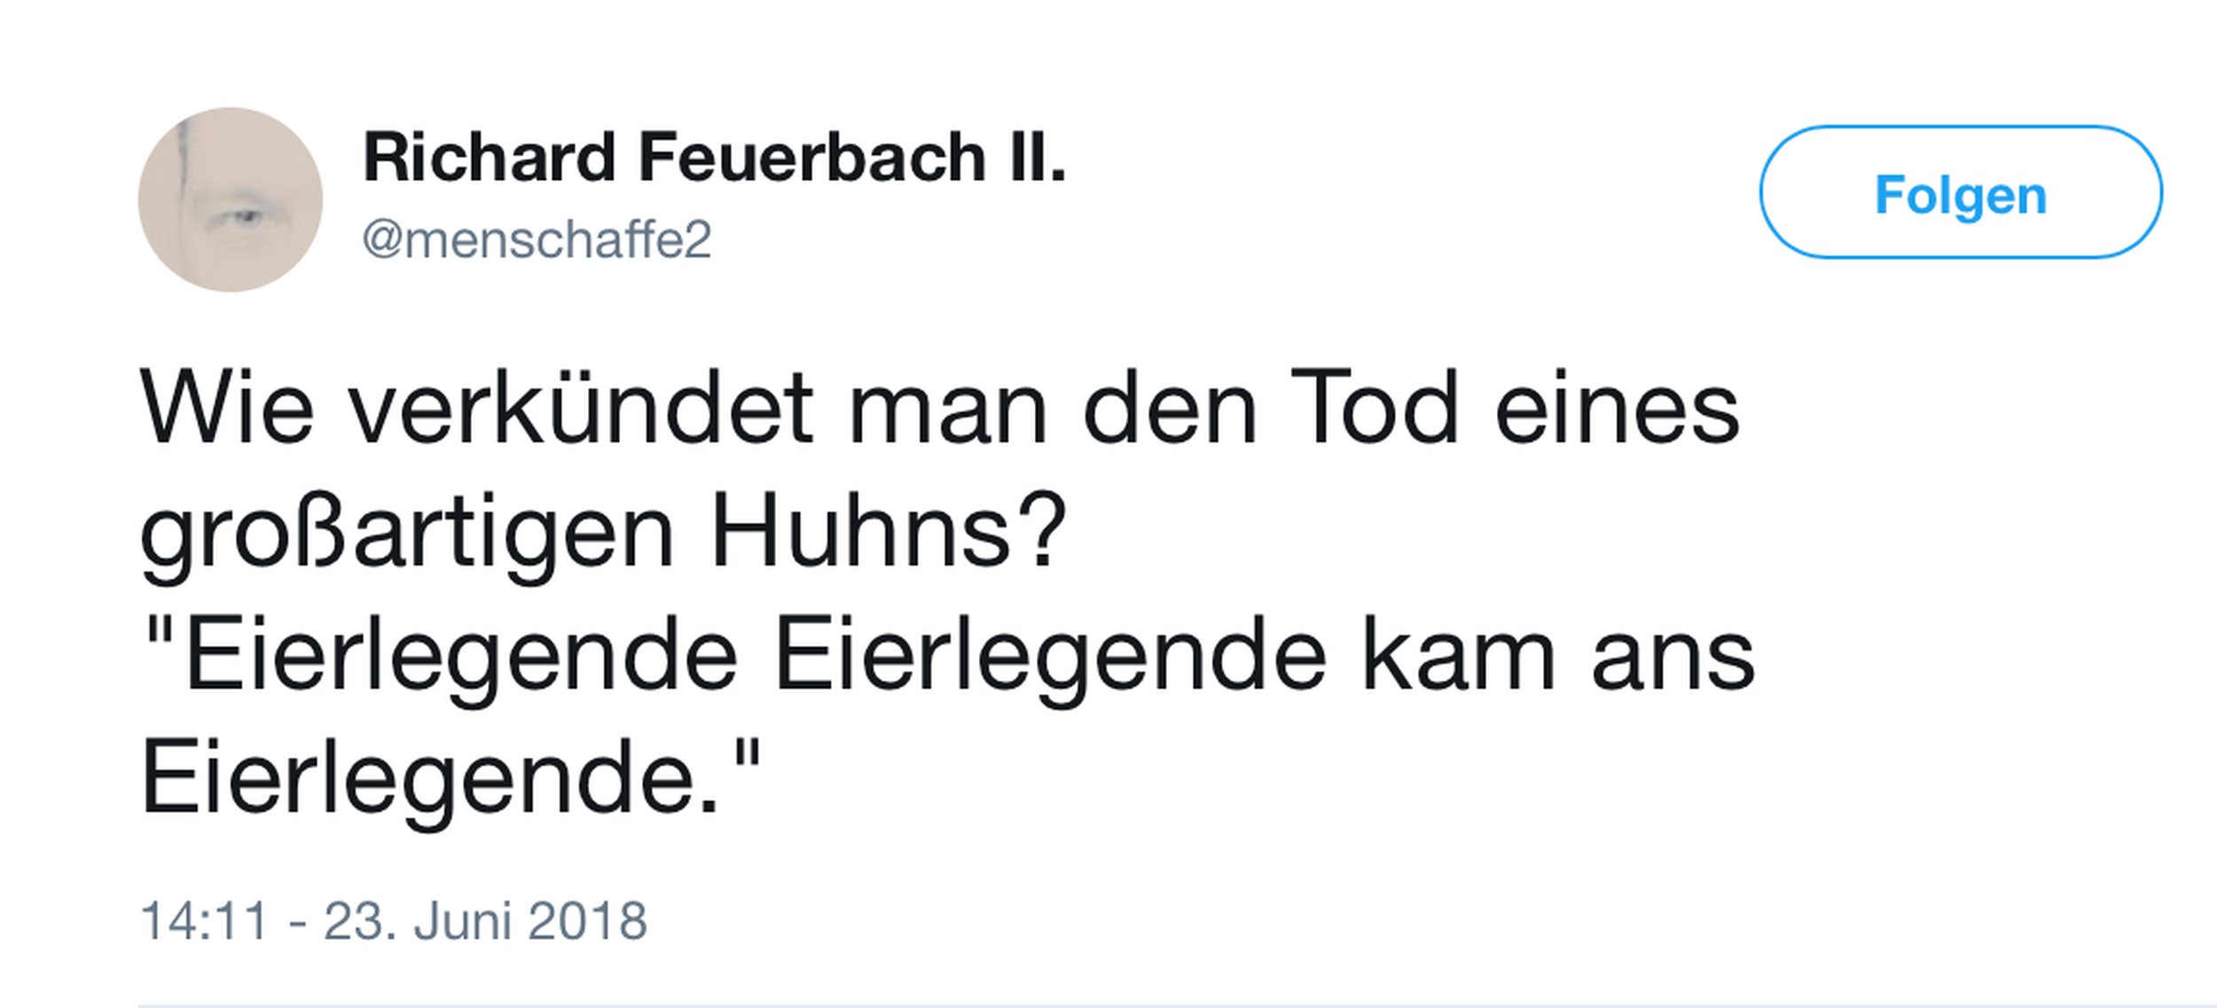
Task: Open the display name Richard Feuerbach II.
Action: click(714, 158)
